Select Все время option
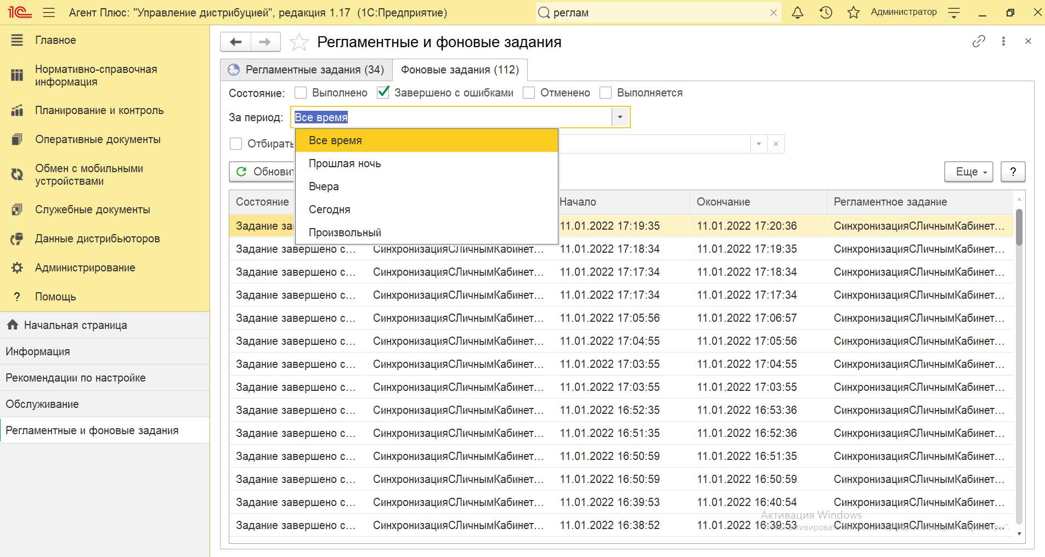 pos(427,140)
